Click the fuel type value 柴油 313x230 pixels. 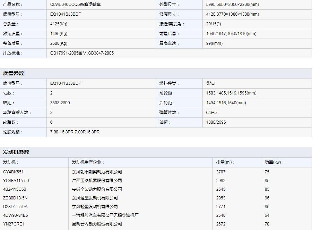tap(210, 83)
